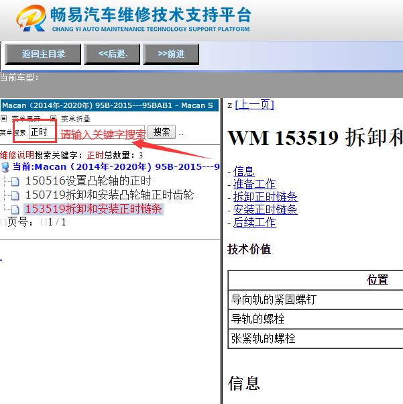This screenshot has height=404, width=403.
Task: Expand all menus via 菜单展开 text
Action: tap(26, 119)
